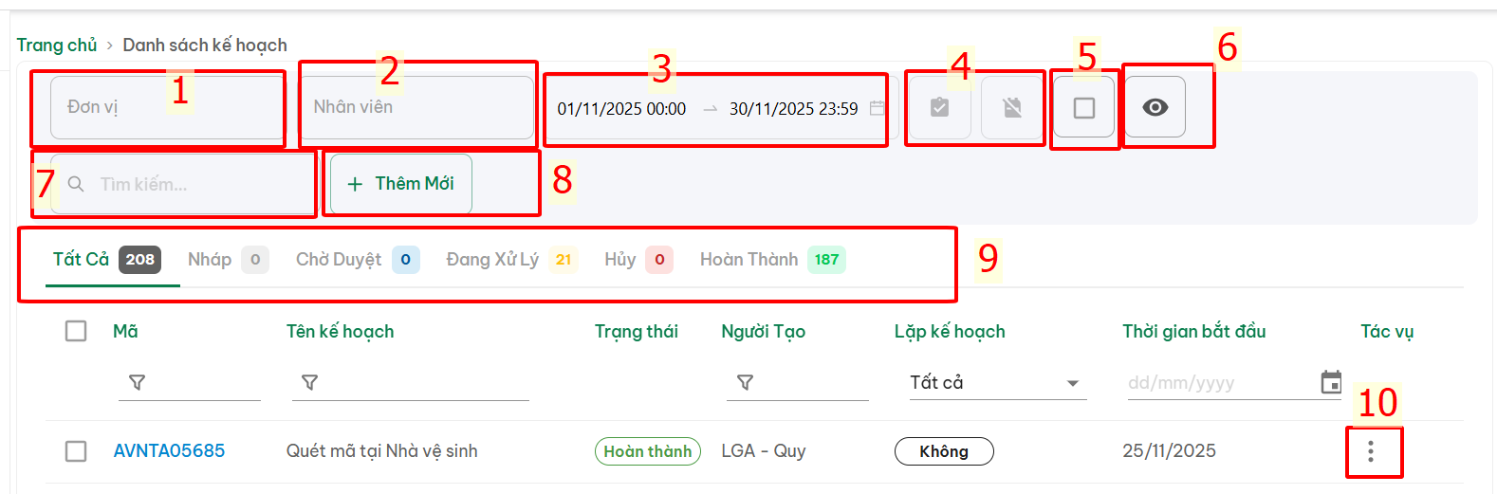Screen dimensions: 1497x494
Task: Open three-dot actions menu for AVNTA05685
Action: tap(1371, 452)
